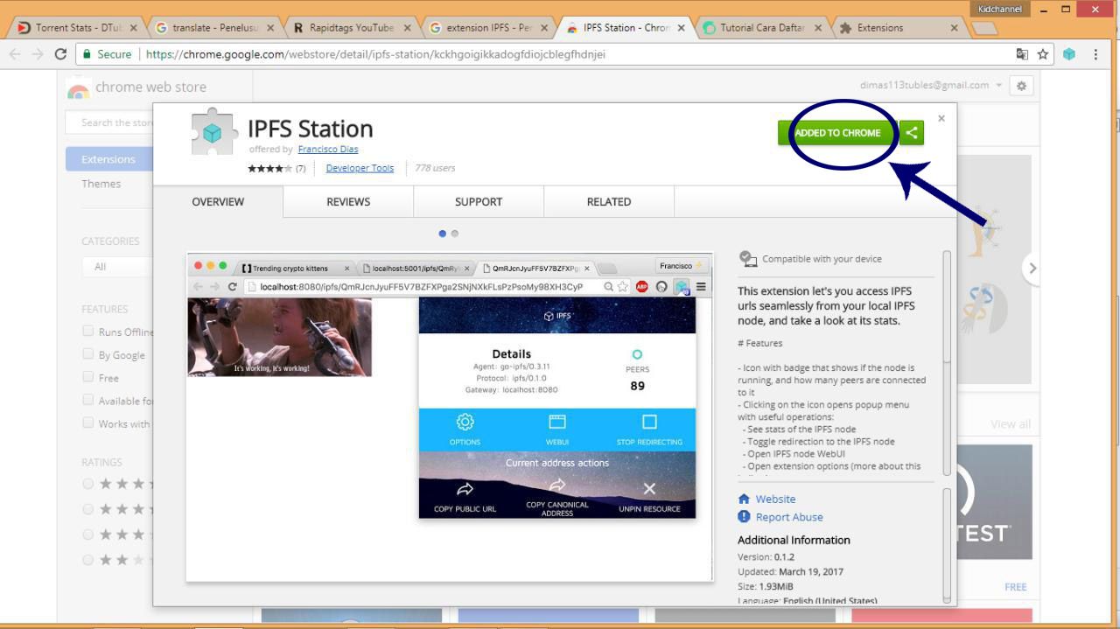
Task: Click the 778 users text
Action: [435, 168]
